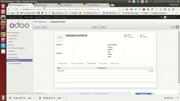Open Orders in sidebar
This screenshot has width=180, height=101.
coord(11,42)
